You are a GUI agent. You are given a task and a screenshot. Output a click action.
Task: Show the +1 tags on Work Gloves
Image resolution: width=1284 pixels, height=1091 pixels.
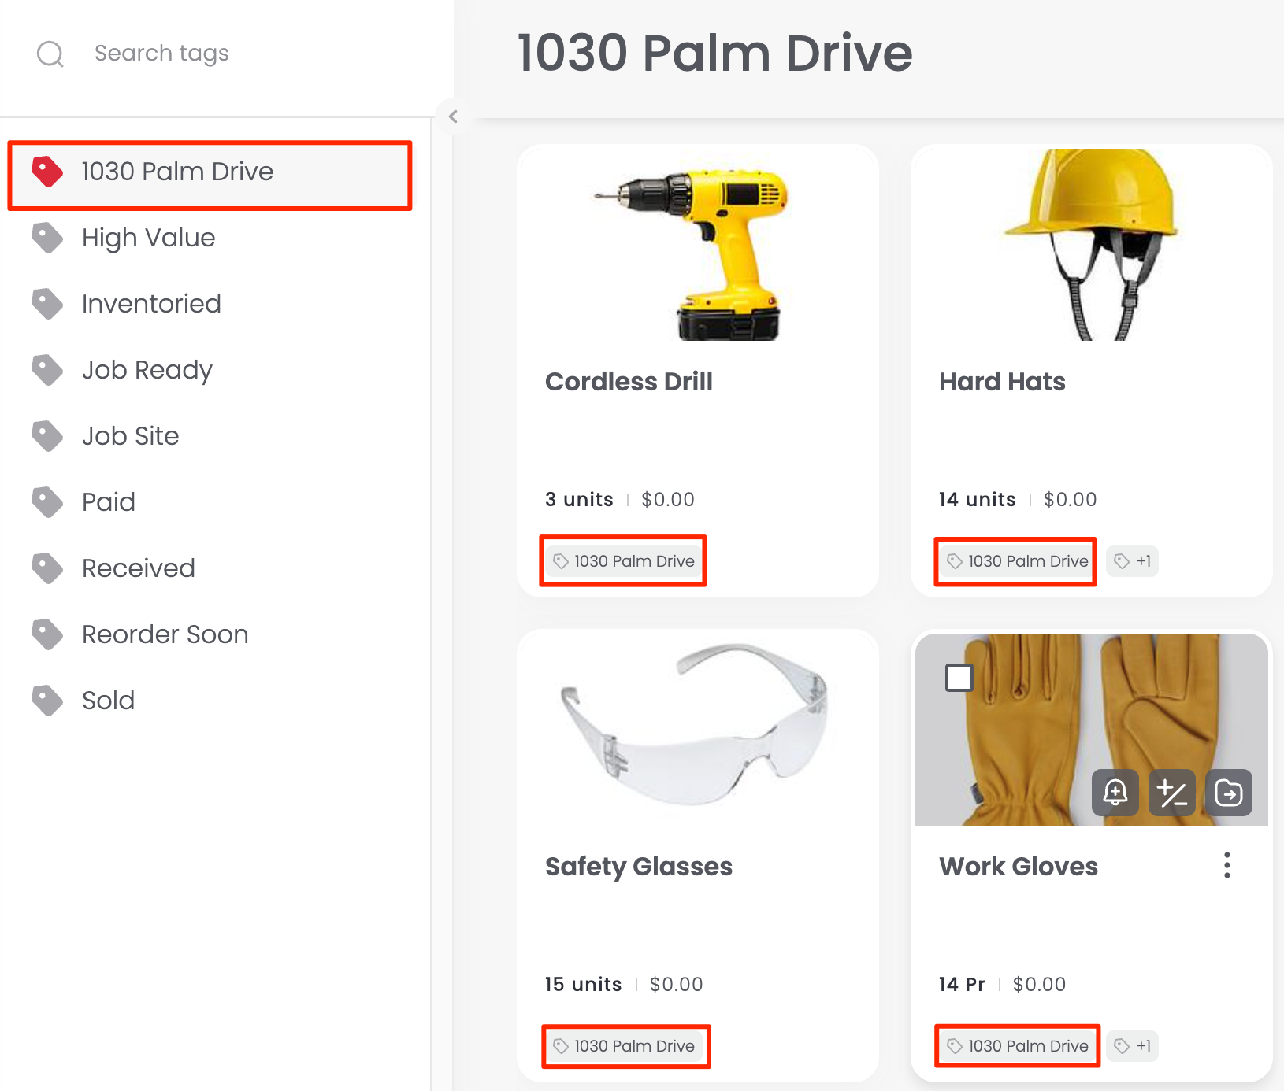[1133, 1046]
